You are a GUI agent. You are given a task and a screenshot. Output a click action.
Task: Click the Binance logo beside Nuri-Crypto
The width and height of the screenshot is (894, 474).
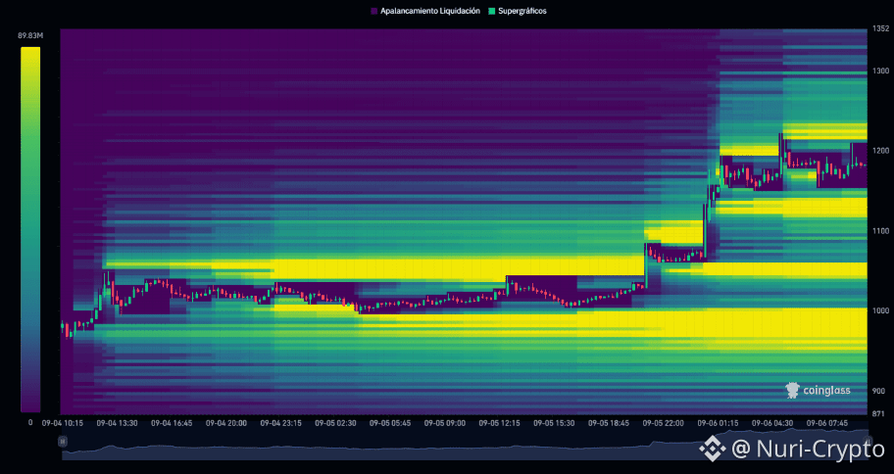(x=712, y=449)
